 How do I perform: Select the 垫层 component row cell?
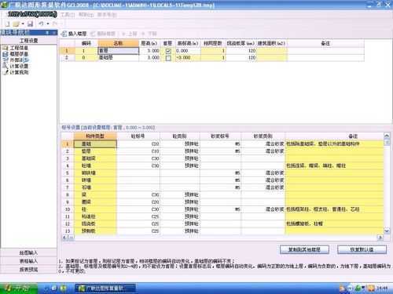point(95,151)
